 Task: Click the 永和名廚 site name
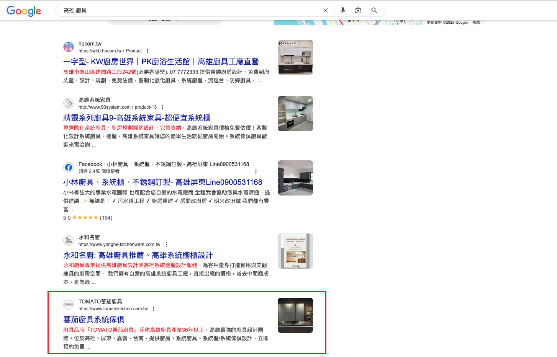[x=89, y=237]
